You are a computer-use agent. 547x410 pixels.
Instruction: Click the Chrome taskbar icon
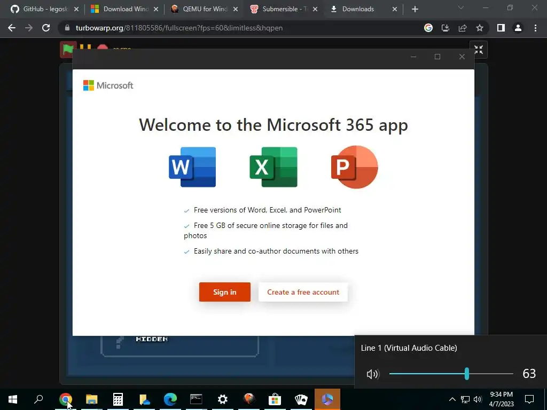click(66, 399)
